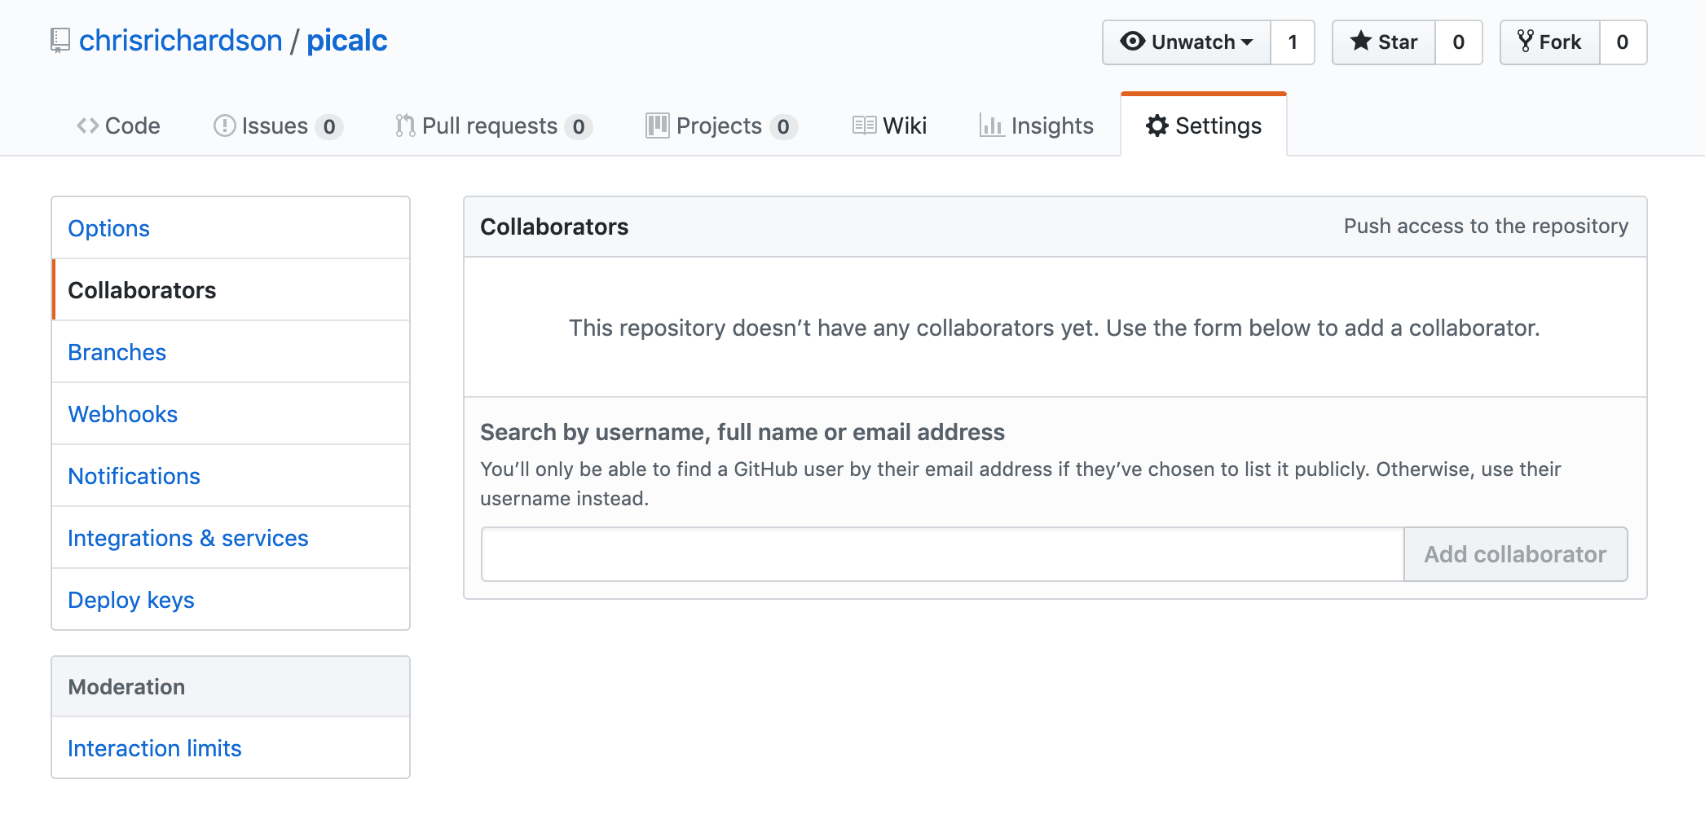The image size is (1705, 815).
Task: Open Webhooks settings
Action: pyautogui.click(x=231, y=414)
